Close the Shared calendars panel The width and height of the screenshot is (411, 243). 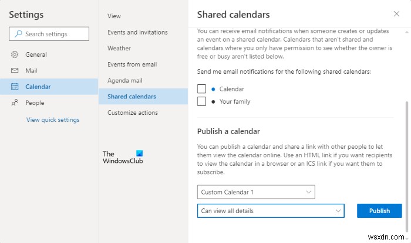click(396, 13)
